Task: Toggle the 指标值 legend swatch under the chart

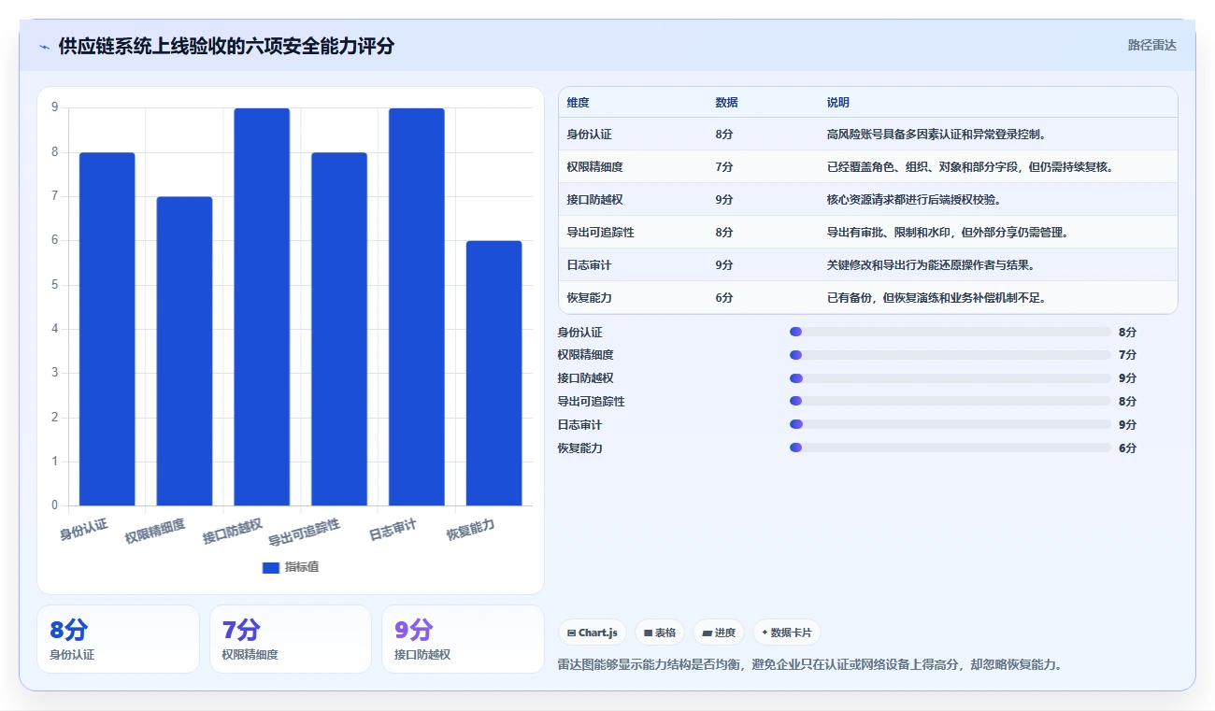Action: 271,567
